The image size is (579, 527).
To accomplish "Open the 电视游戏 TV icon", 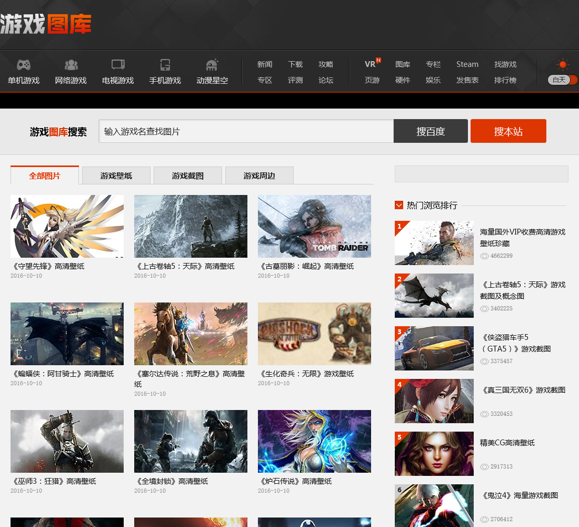I will [118, 65].
